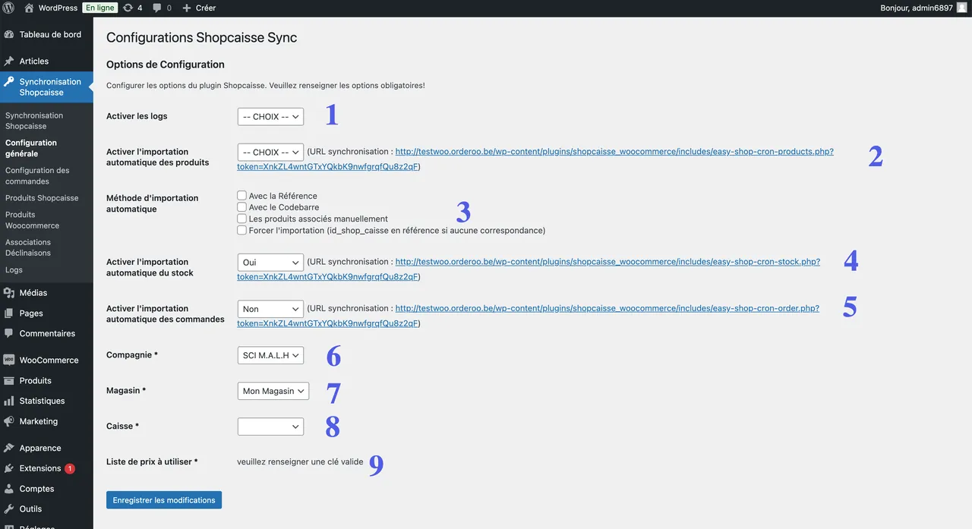Image resolution: width=972 pixels, height=529 pixels.
Task: Open 'Produits Shopcaisse' submenu item
Action: 42,198
